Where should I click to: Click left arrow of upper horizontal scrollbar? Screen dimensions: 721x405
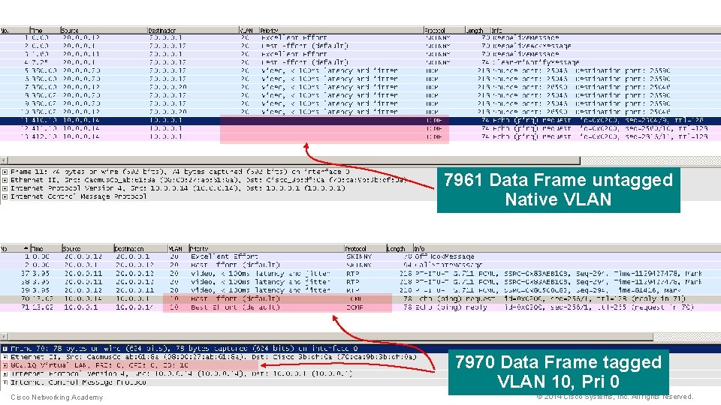(x=5, y=160)
